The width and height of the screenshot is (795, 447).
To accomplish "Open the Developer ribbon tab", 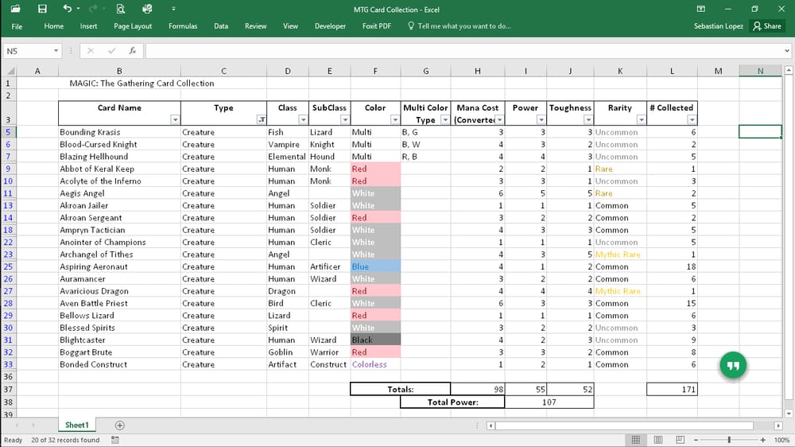I will 330,26.
